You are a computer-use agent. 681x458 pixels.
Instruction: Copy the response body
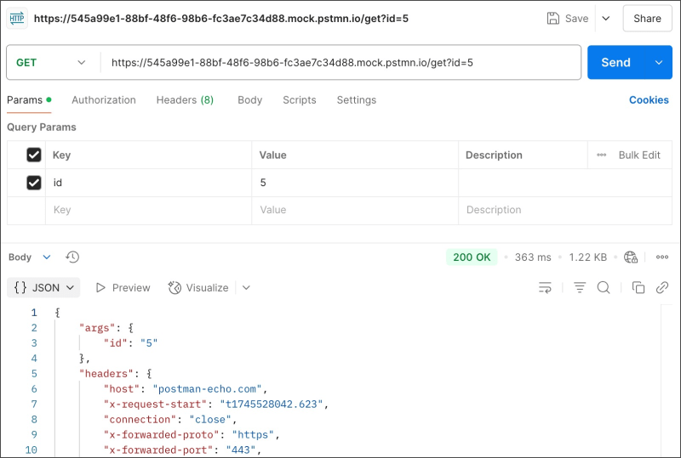638,287
